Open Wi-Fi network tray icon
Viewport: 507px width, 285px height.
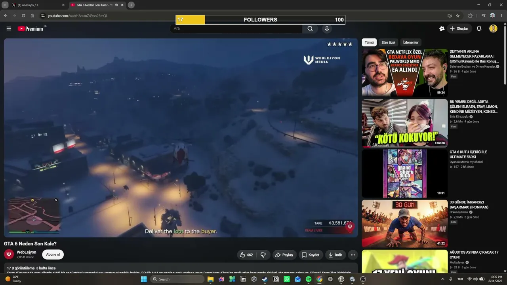tap(469, 279)
